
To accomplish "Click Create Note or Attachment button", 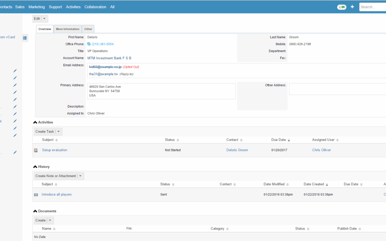I will click(56, 176).
